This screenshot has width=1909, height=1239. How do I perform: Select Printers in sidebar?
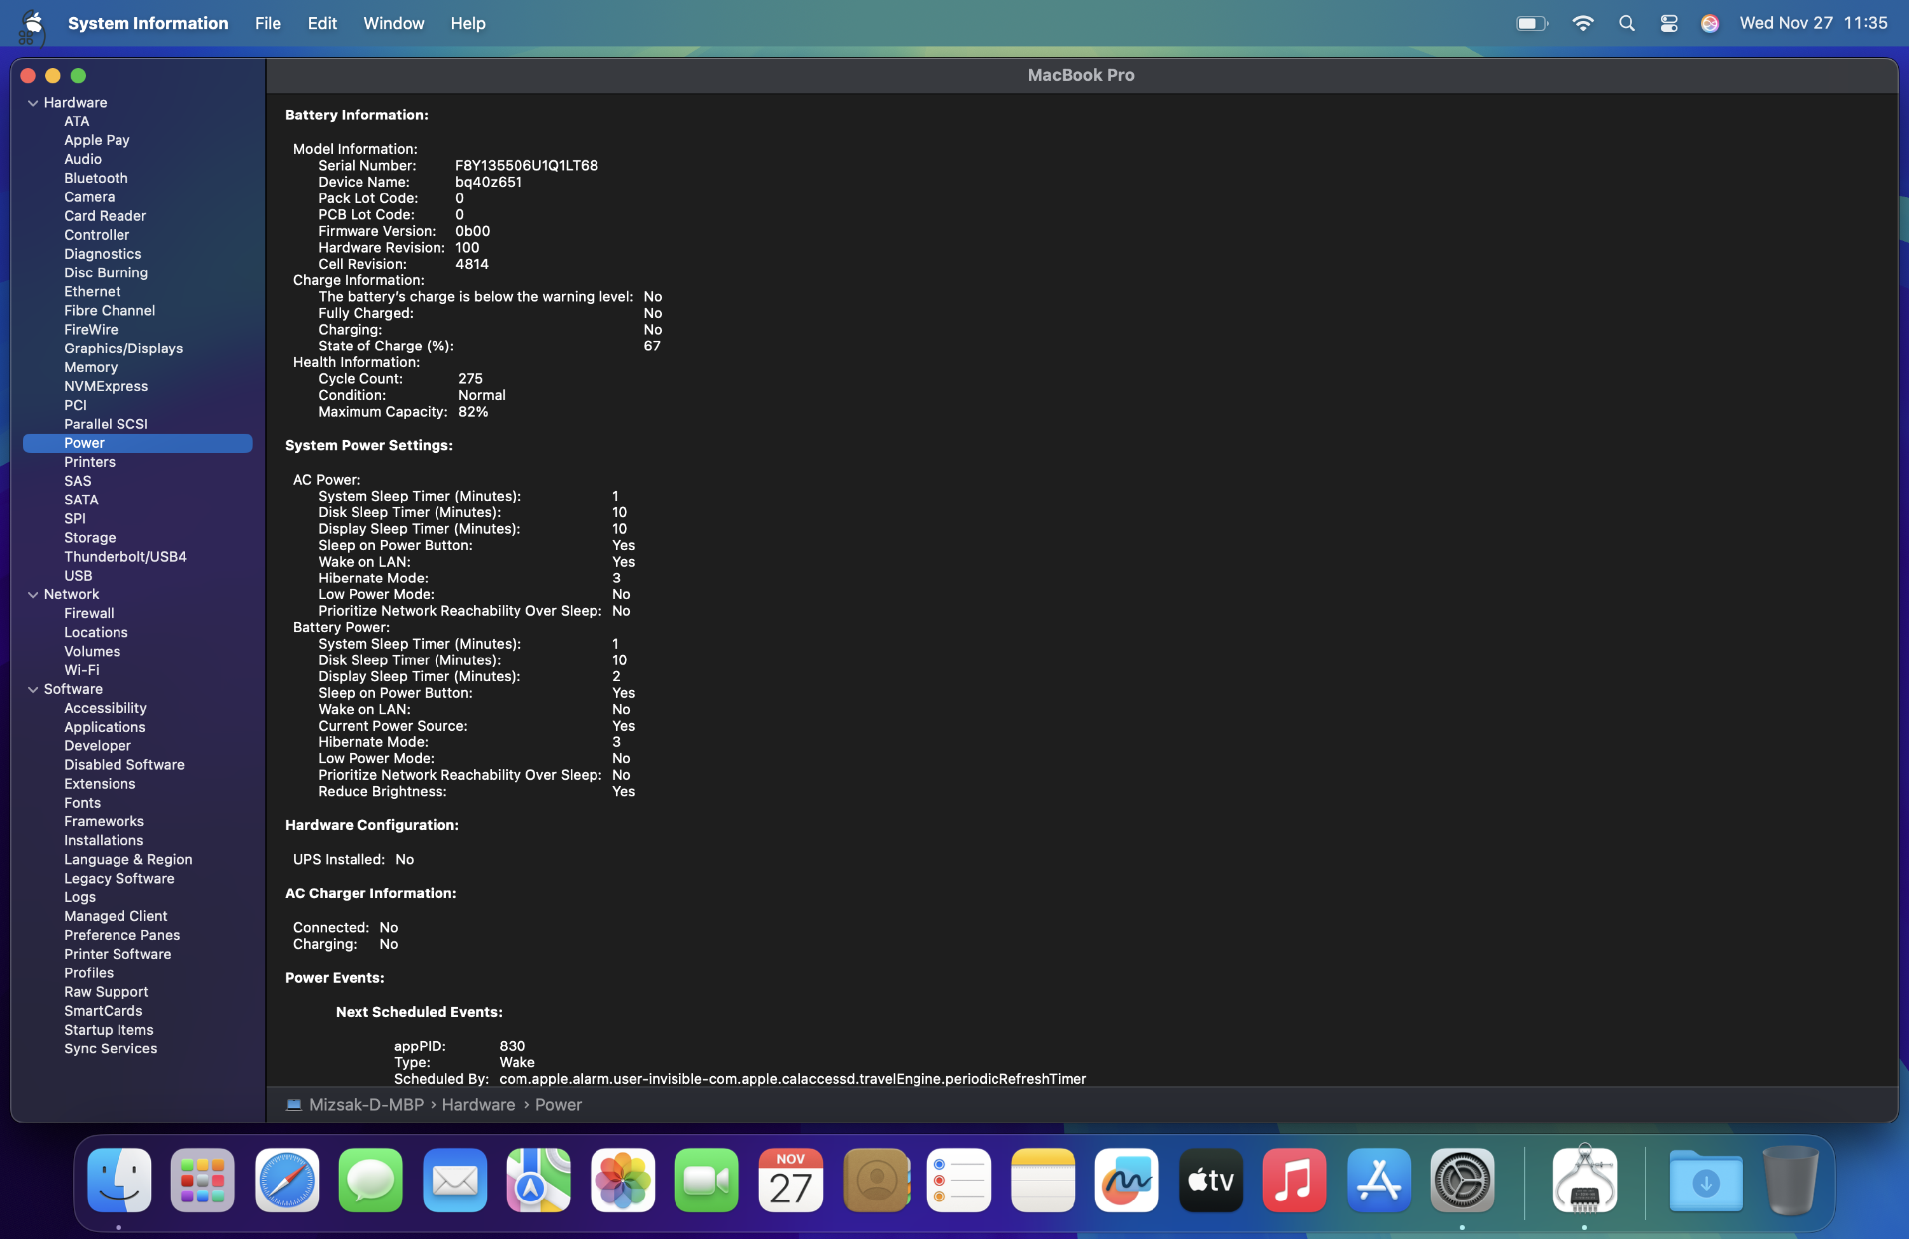click(x=90, y=462)
